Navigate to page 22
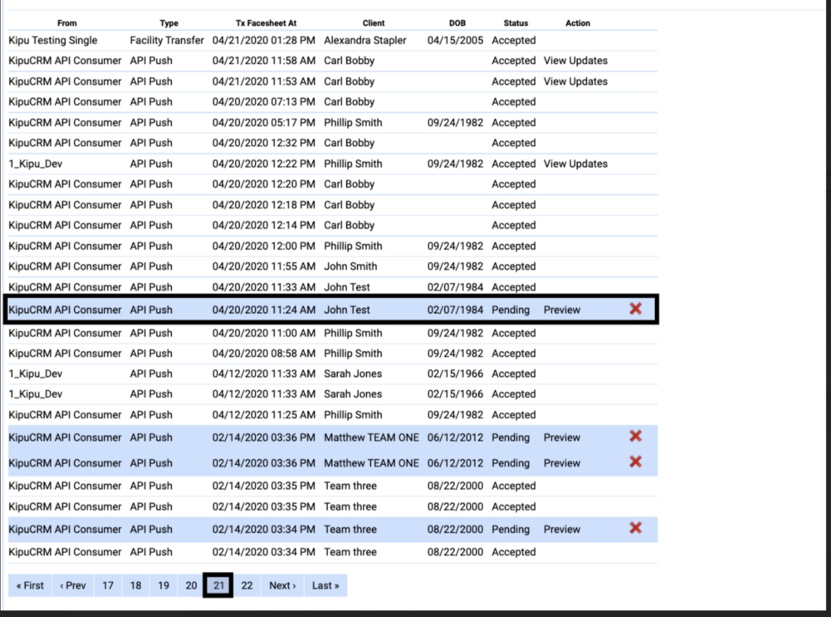 pyautogui.click(x=247, y=585)
